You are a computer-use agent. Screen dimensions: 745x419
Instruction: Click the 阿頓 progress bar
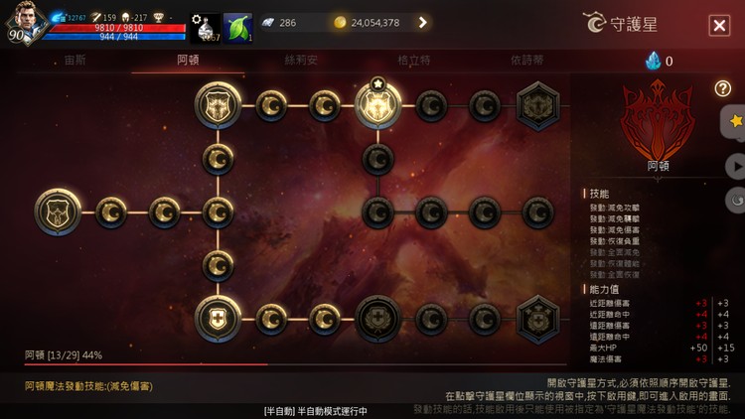tap(296, 364)
